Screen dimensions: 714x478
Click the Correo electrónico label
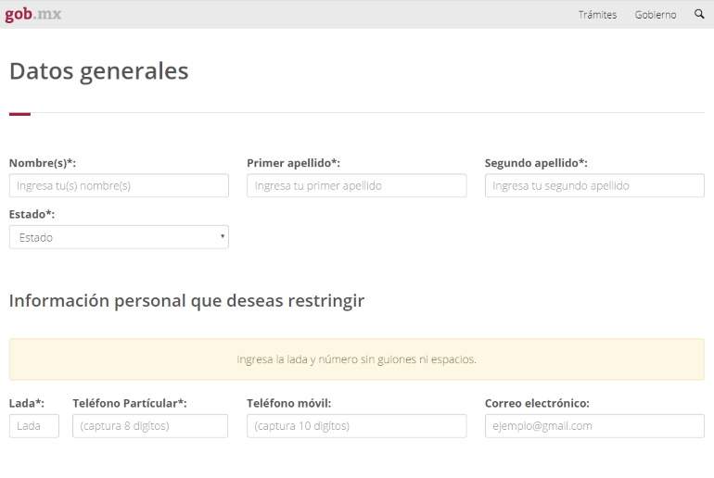[x=537, y=403]
